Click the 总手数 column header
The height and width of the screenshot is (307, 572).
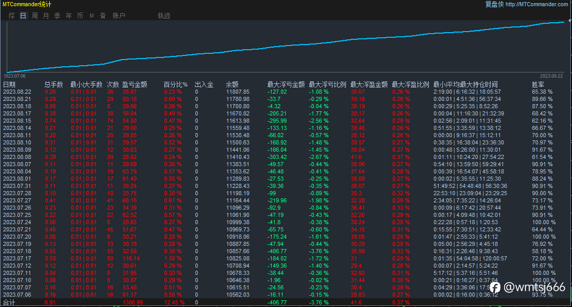pos(53,84)
